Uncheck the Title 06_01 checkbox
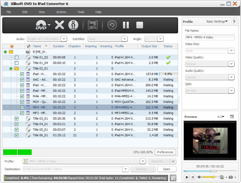This screenshot has height=183, width=241. (16, 135)
